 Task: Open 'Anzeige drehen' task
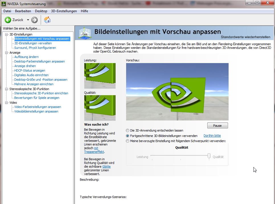[25, 66]
